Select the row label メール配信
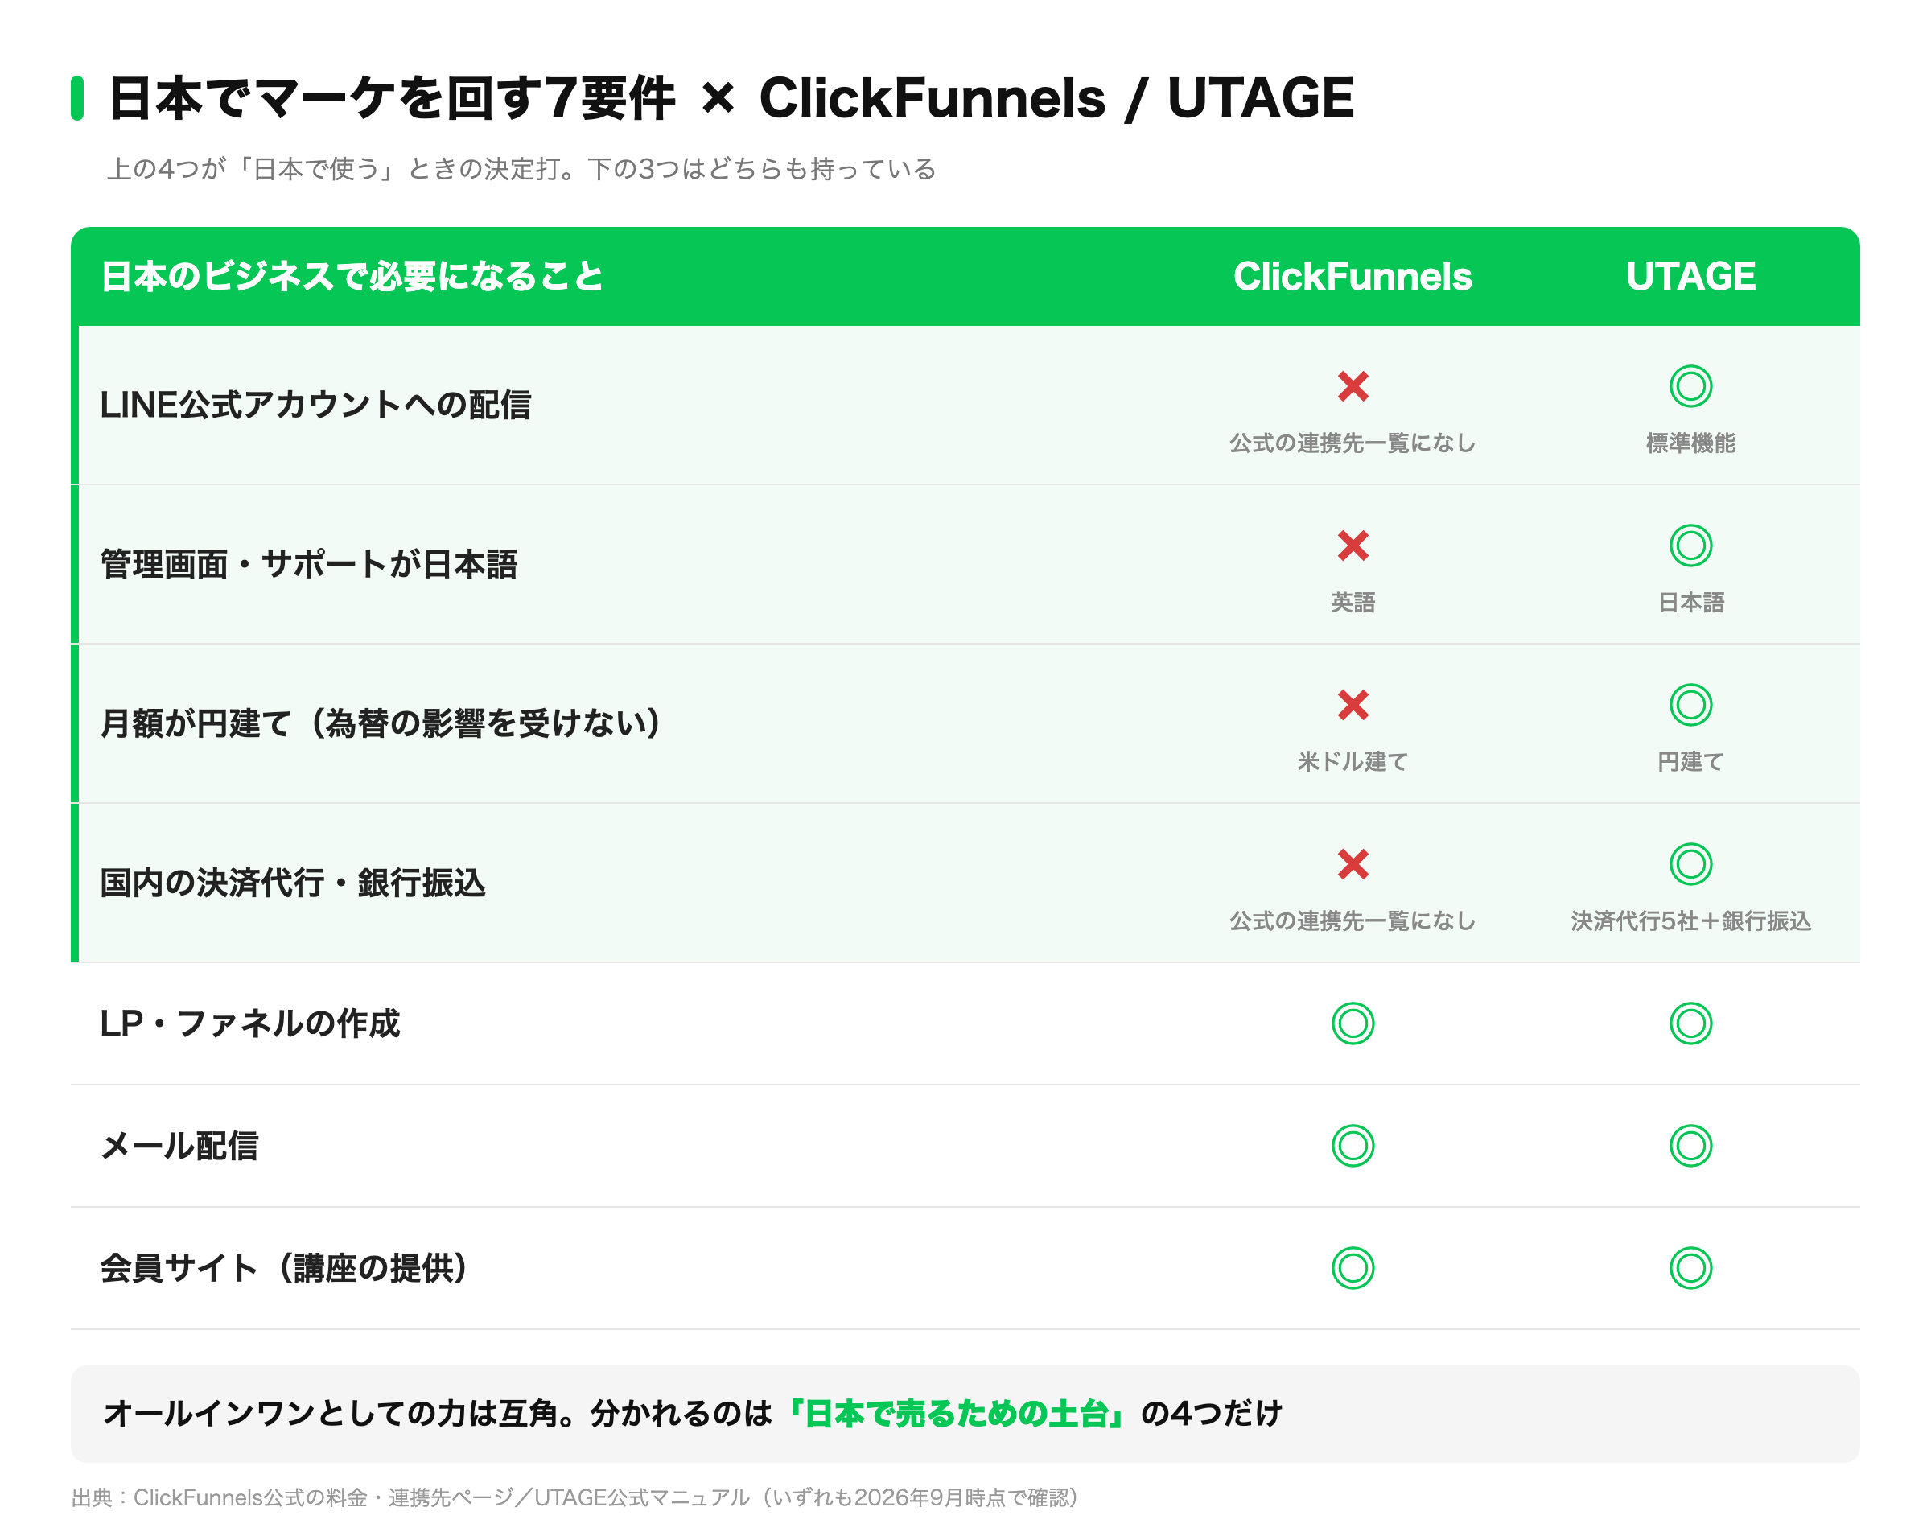The width and height of the screenshot is (1931, 1532). tap(179, 1145)
